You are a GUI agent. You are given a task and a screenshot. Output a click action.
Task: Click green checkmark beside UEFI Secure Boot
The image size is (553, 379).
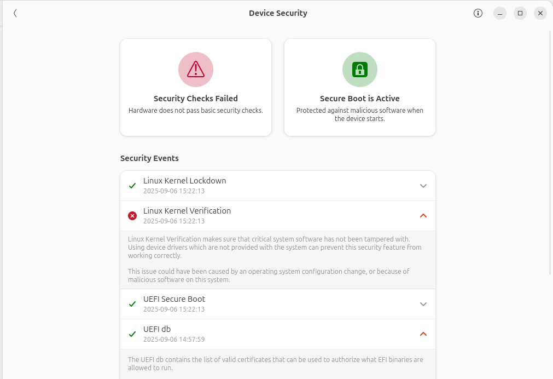pyautogui.click(x=132, y=304)
